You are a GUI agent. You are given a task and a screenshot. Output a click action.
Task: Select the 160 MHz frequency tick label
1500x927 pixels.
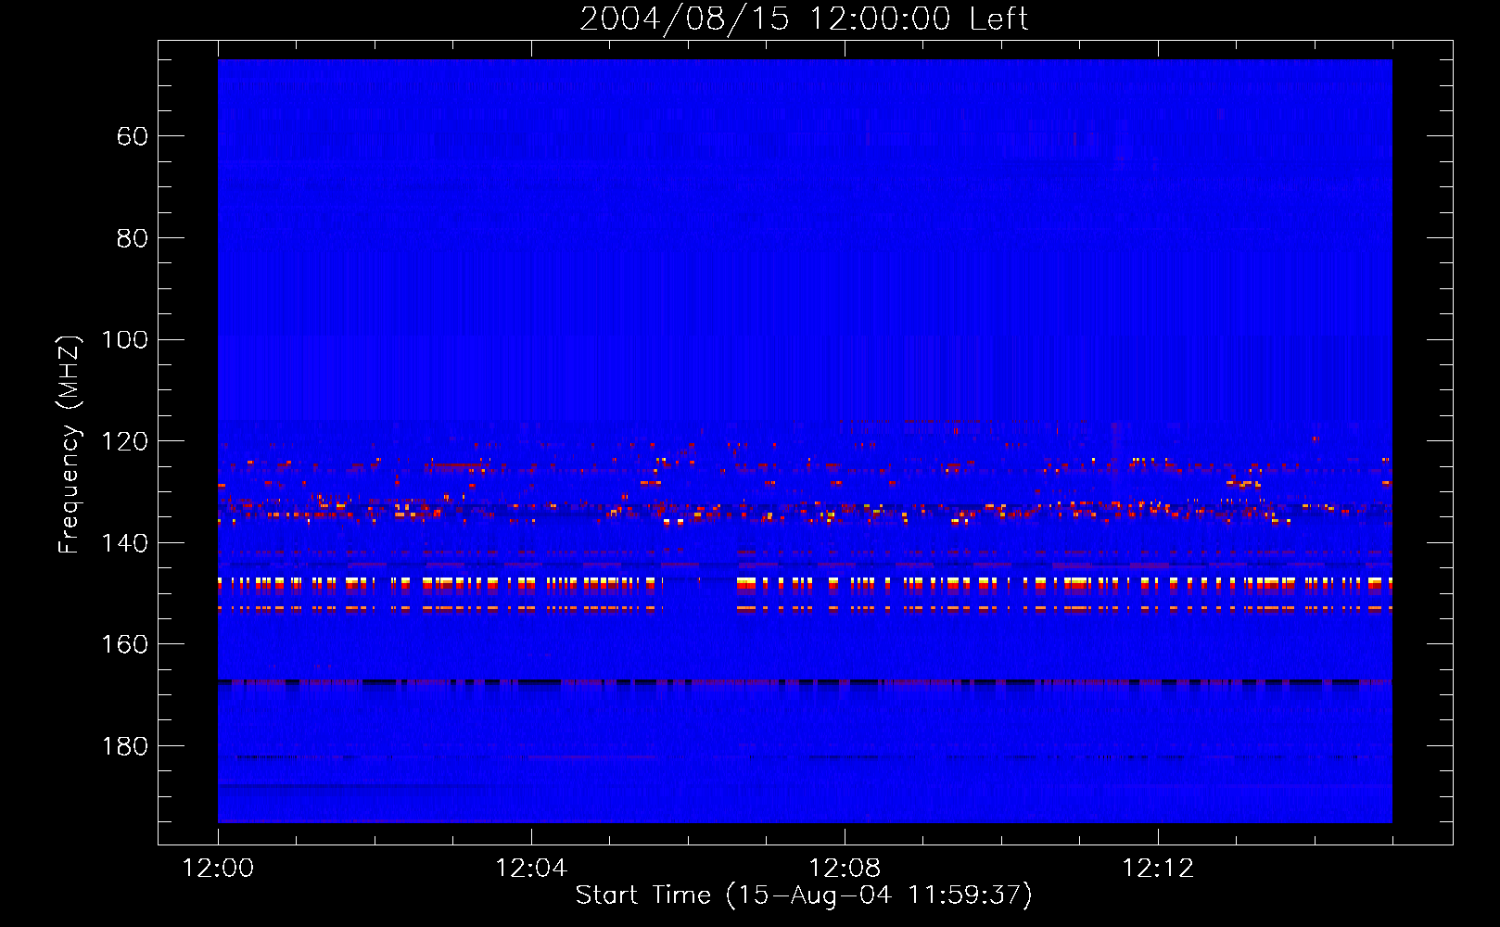[124, 644]
